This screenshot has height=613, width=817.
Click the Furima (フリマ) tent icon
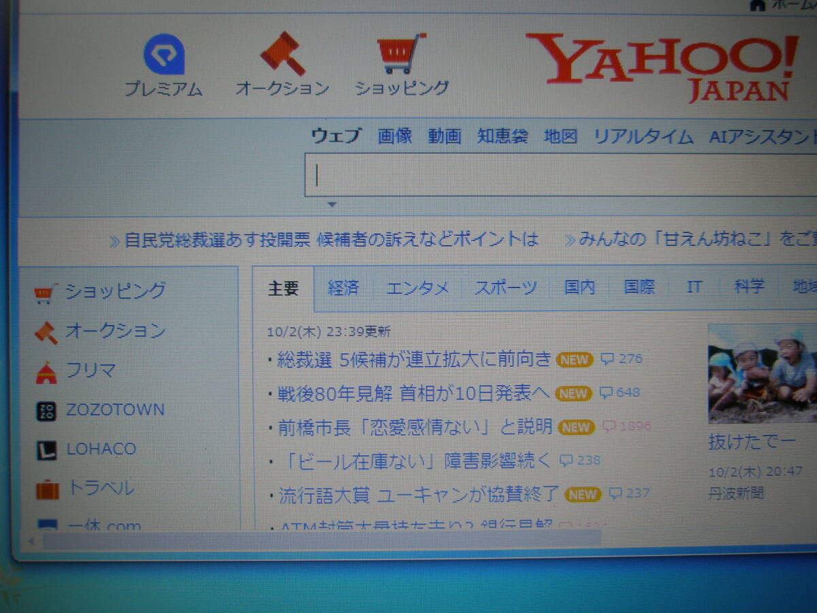[x=46, y=372]
